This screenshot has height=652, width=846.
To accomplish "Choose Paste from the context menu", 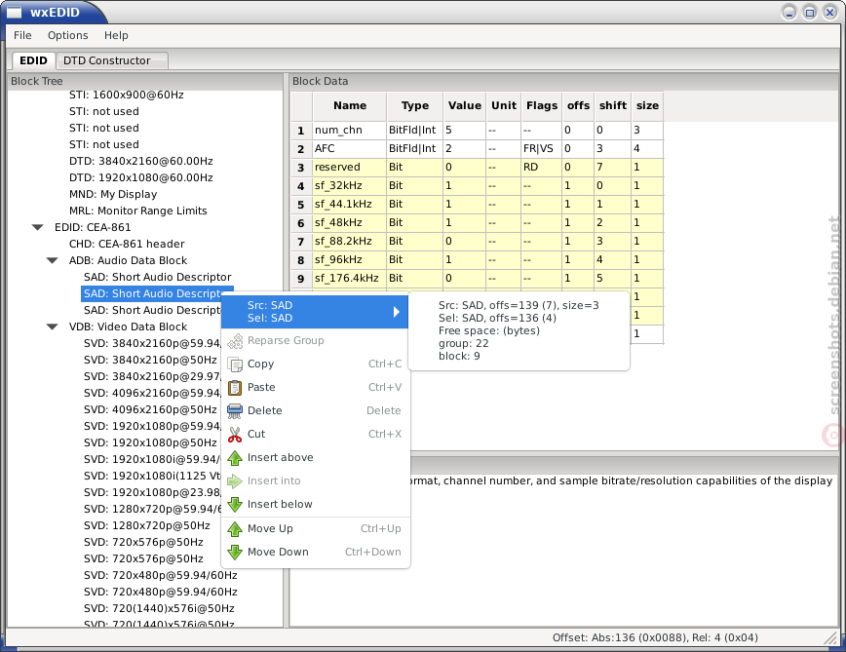I will click(315, 387).
